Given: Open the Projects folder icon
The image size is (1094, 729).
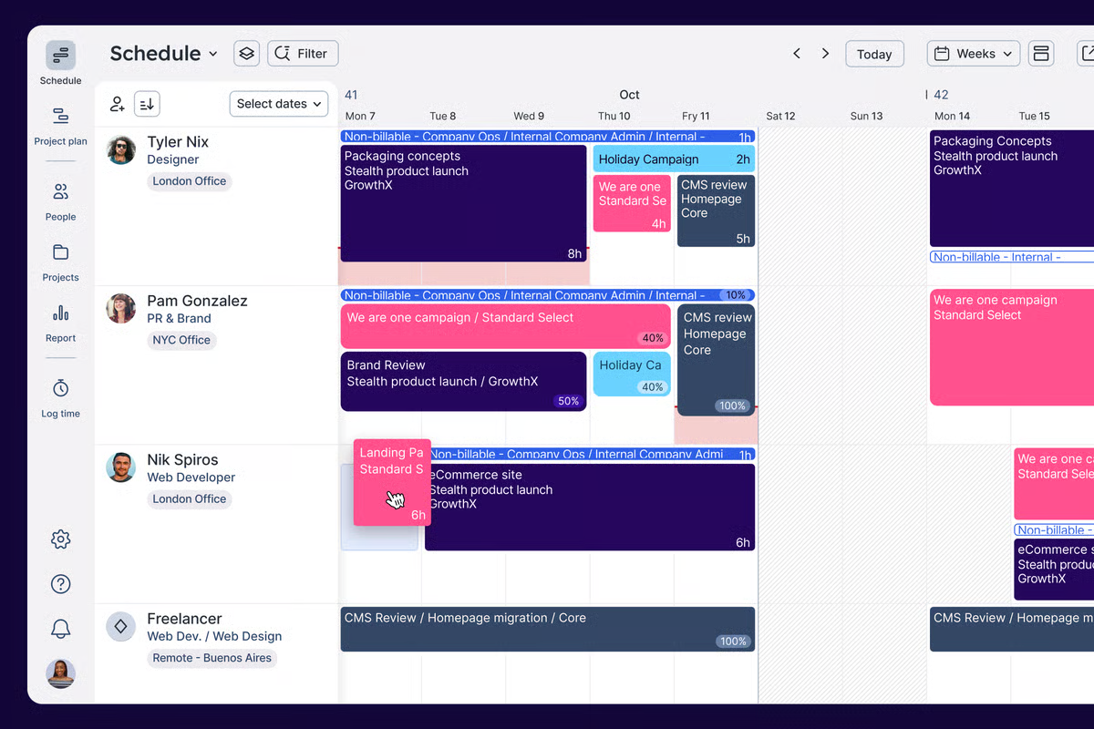Looking at the screenshot, I should (x=60, y=253).
